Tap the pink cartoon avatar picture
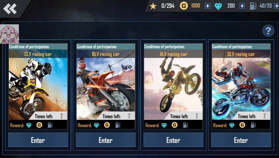Image resolution: width=279 pixels, height=158 pixels. [9, 34]
